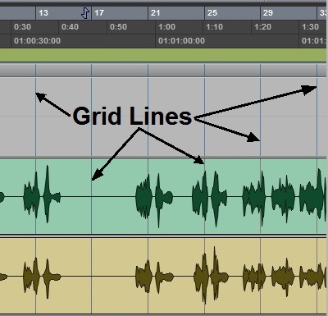The image size is (328, 316).
Task: Click 0:40 on the Min:Secs ruler
Action: (70, 27)
